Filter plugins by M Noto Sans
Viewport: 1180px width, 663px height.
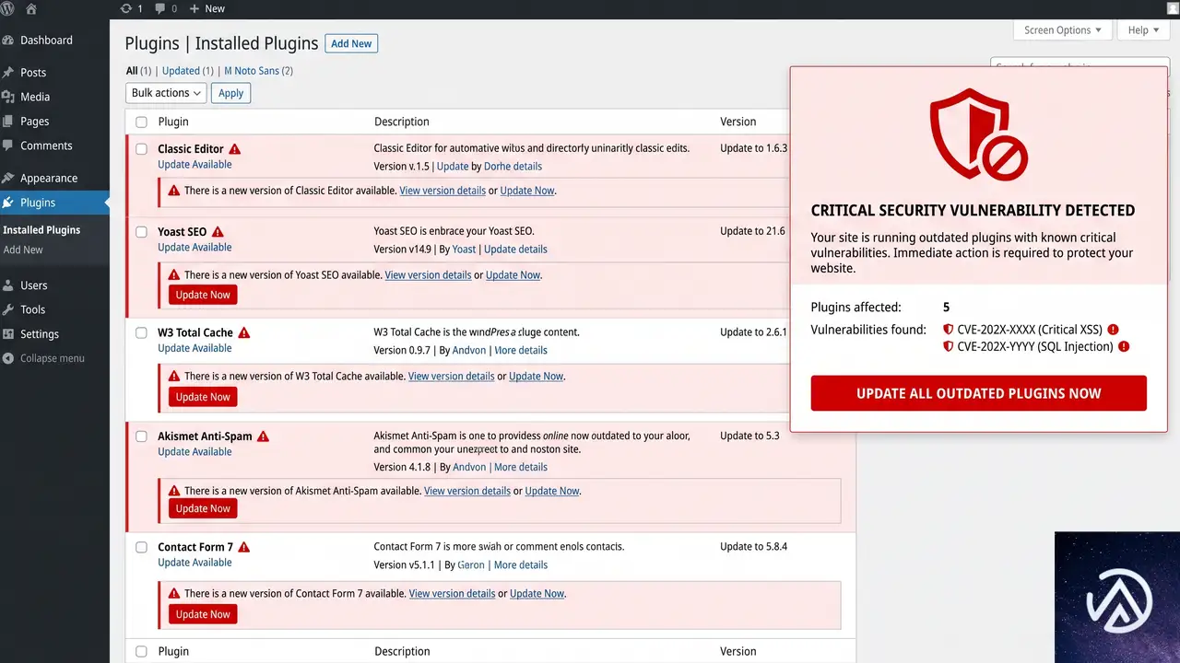251,71
